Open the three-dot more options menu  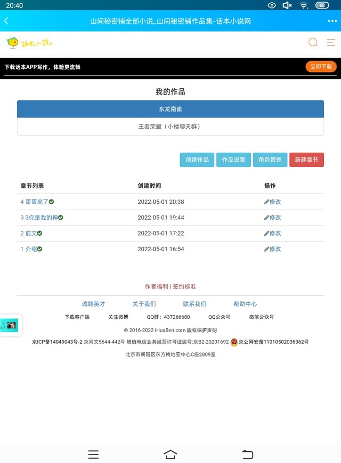click(x=332, y=21)
